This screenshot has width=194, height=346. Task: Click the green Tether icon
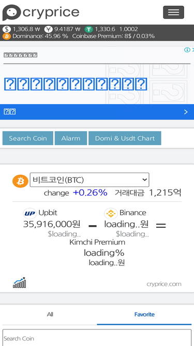pyautogui.click(x=89, y=29)
